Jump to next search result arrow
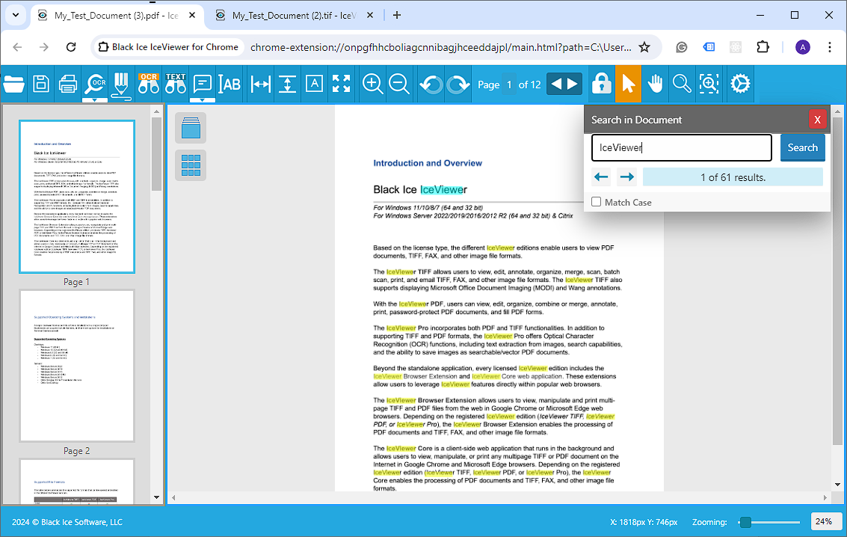Viewport: 847px width, 537px height. point(626,177)
